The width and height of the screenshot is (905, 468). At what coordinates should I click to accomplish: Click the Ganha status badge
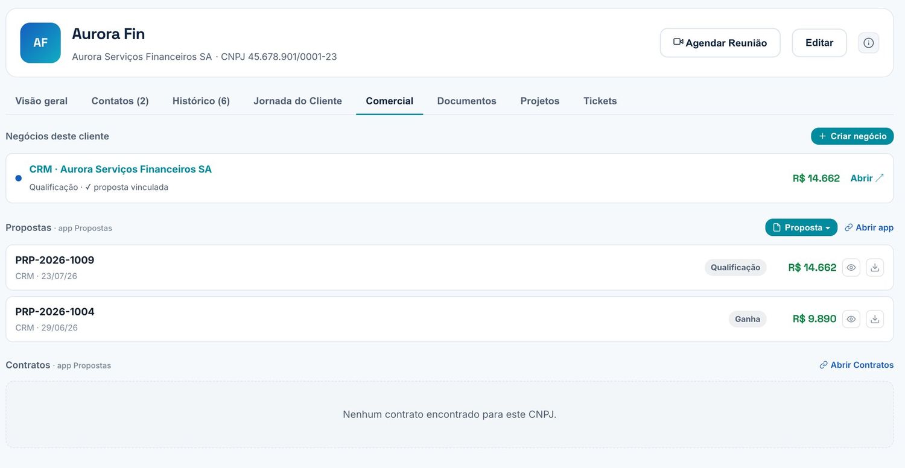coord(748,319)
